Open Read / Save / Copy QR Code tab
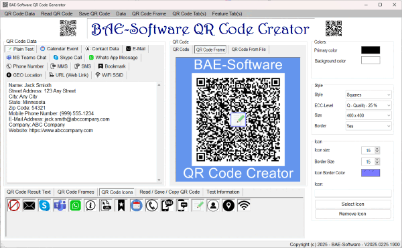402x248 pixels. [x=170, y=192]
